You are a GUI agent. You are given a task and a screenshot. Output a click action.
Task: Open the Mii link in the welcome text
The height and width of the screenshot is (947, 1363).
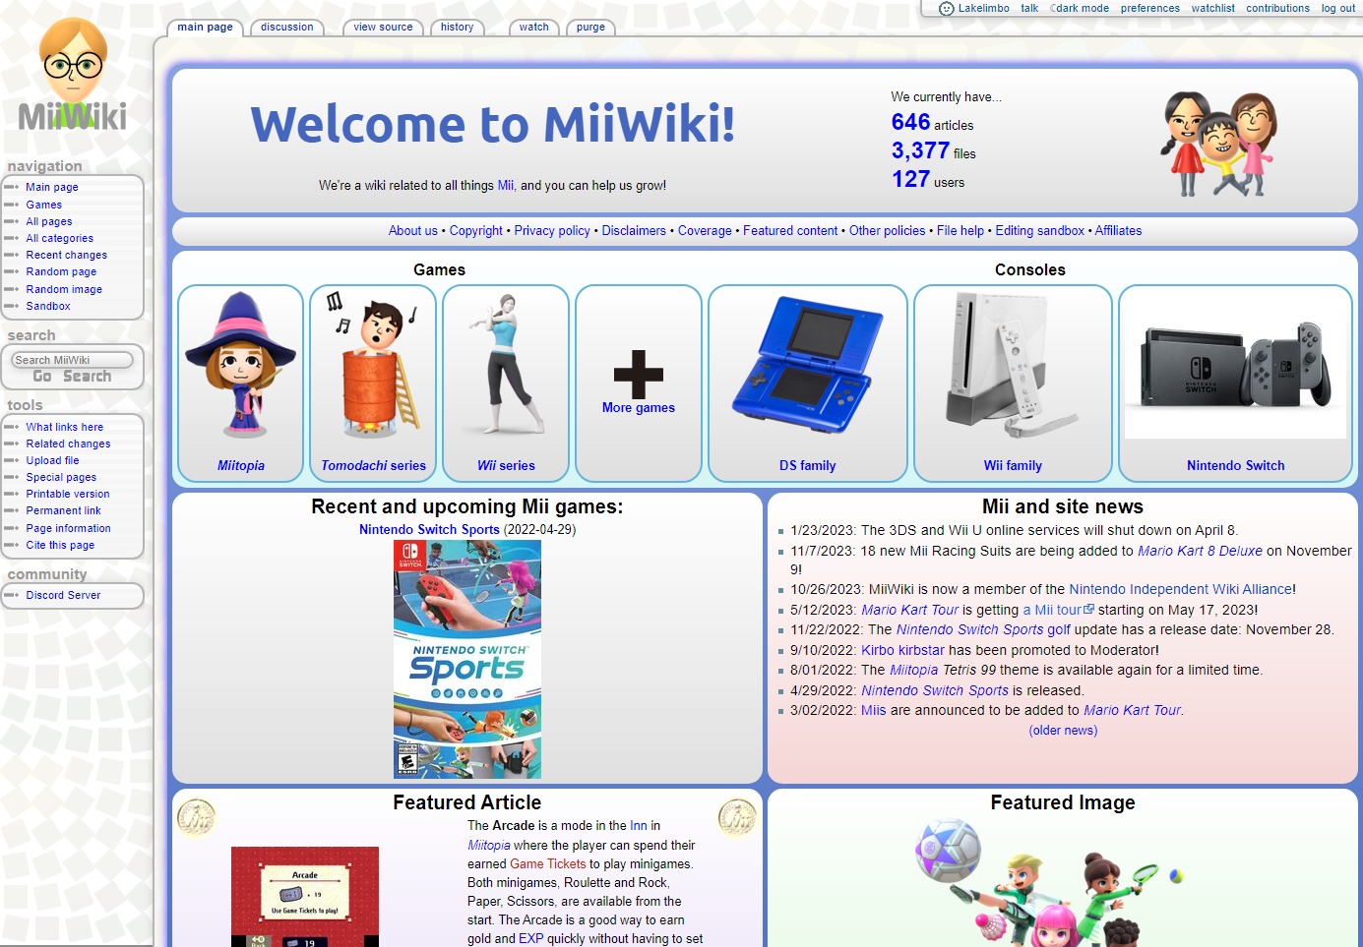pyautogui.click(x=505, y=186)
